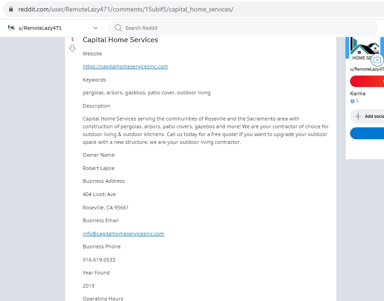Click the Year Found label

click(x=96, y=273)
